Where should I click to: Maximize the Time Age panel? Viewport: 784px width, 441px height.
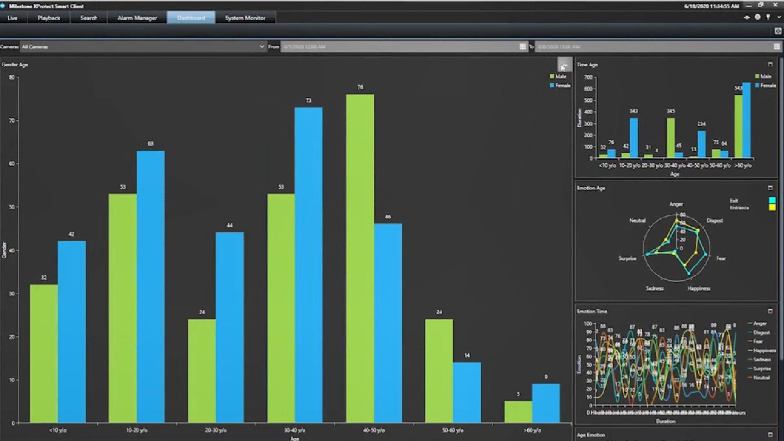(770, 65)
